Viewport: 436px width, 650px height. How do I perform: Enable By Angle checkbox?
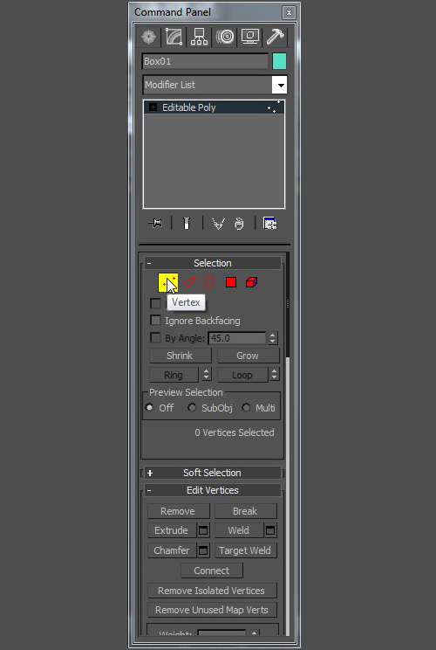click(155, 338)
